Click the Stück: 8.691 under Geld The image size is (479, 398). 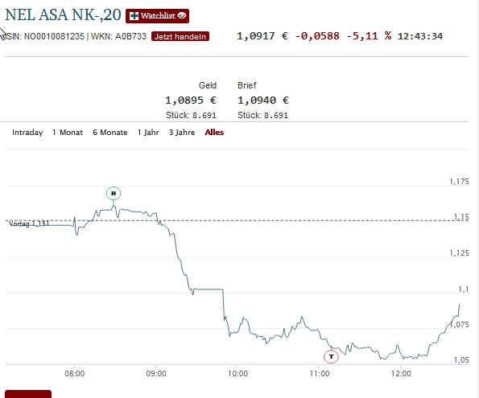tap(191, 115)
